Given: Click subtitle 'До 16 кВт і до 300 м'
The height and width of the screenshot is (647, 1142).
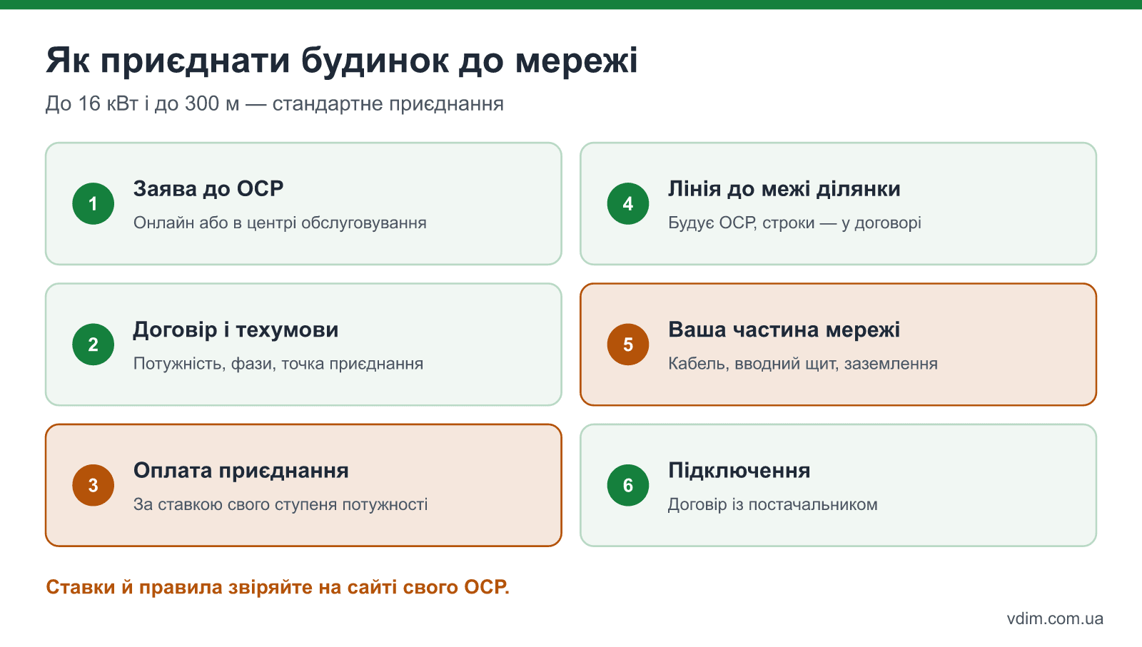Looking at the screenshot, I should (143, 104).
